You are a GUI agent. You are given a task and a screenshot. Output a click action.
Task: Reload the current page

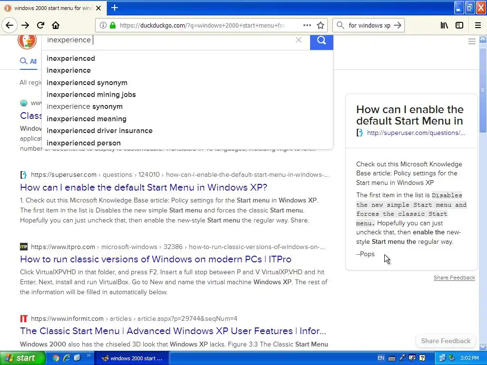pos(41,25)
